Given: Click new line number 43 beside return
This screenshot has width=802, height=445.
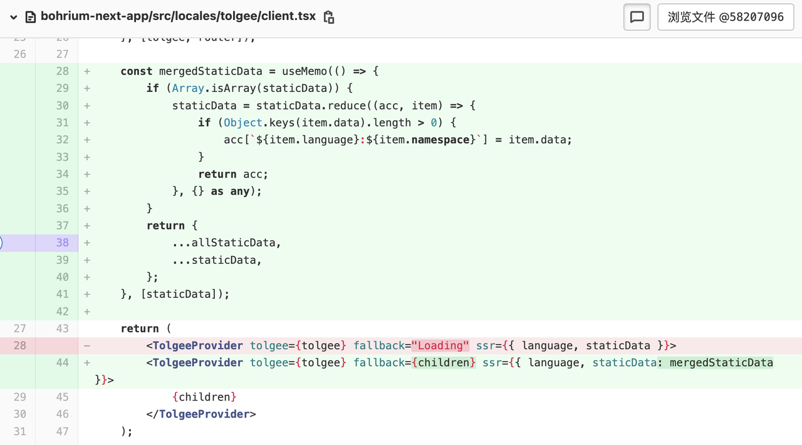Looking at the screenshot, I should point(62,329).
